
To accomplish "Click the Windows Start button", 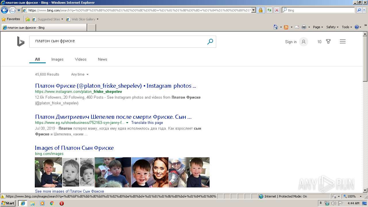I will pos(8,203).
